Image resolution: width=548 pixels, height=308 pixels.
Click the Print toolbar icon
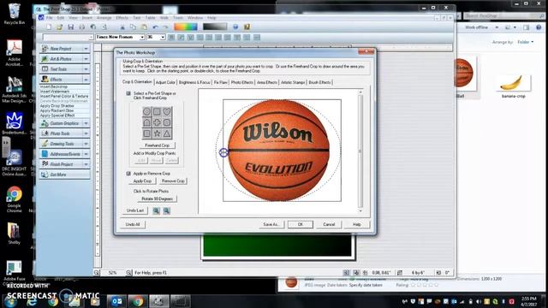pos(82,27)
